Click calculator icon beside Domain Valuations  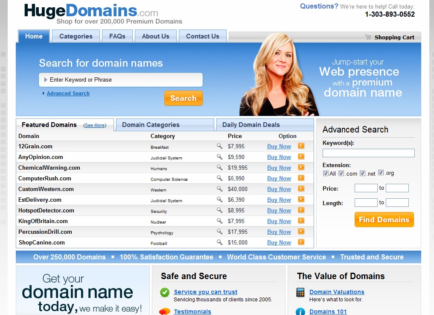coord(300,292)
